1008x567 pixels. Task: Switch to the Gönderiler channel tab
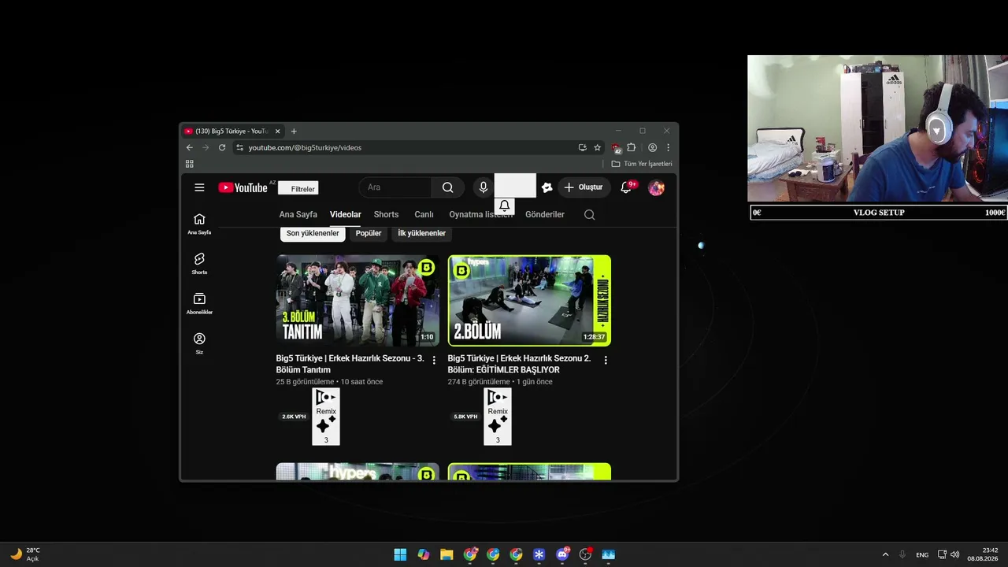click(x=545, y=214)
